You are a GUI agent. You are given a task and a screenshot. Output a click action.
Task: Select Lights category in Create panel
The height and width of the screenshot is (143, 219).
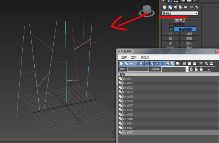click(x=176, y=7)
